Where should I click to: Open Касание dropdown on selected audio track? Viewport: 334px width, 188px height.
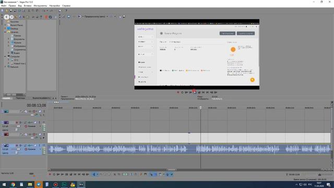point(40,149)
